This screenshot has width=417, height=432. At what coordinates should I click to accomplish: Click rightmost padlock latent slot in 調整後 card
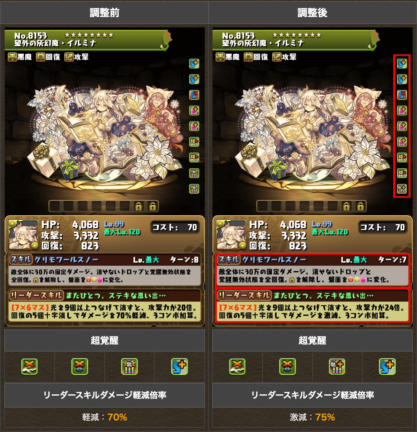point(361,206)
